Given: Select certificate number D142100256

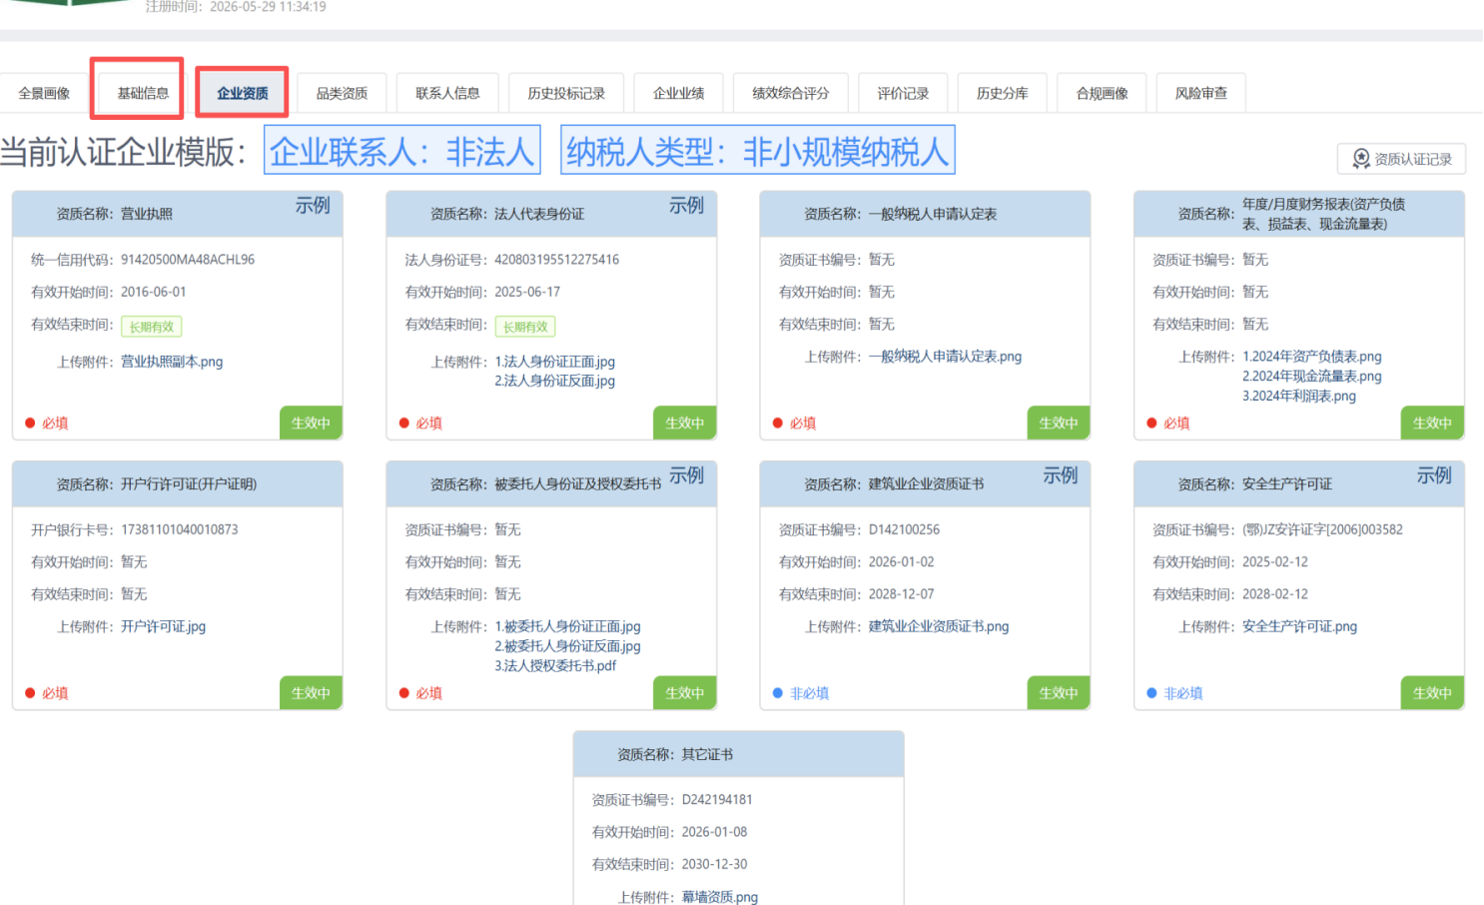Looking at the screenshot, I should [x=904, y=529].
